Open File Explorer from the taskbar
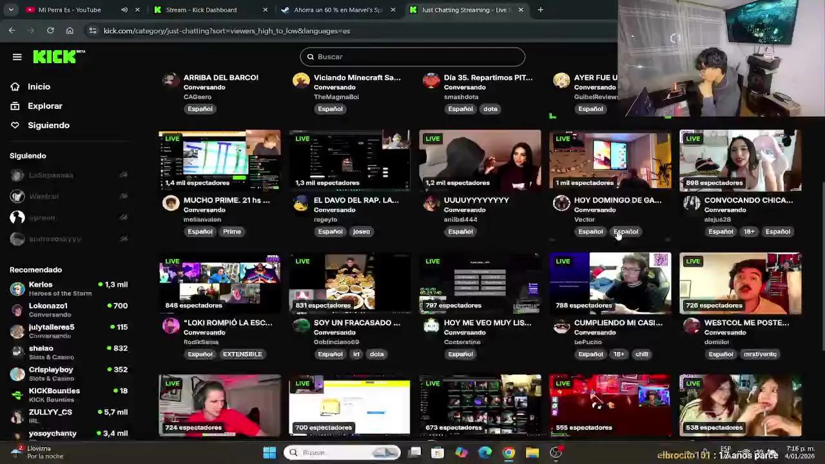Viewport: 825px width, 464px height. pos(532,452)
